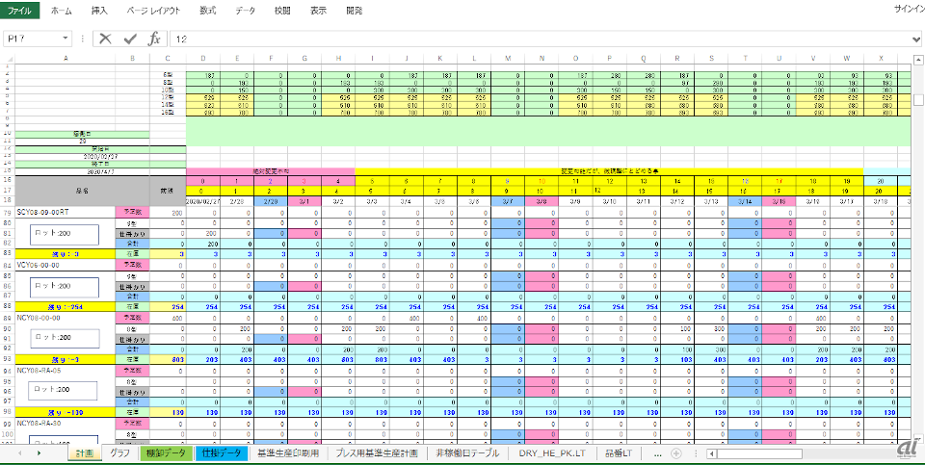Open the insert function fx dialog
The image size is (925, 465).
(154, 39)
